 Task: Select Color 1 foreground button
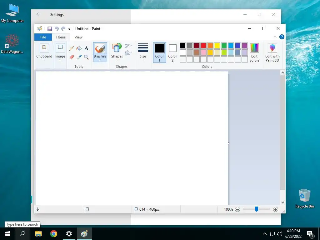click(x=160, y=52)
